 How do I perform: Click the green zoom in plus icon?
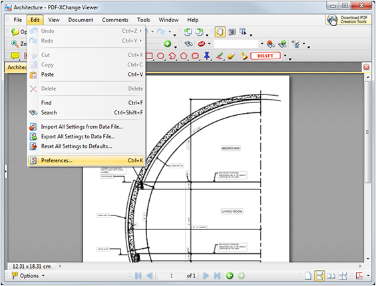[x=168, y=44]
